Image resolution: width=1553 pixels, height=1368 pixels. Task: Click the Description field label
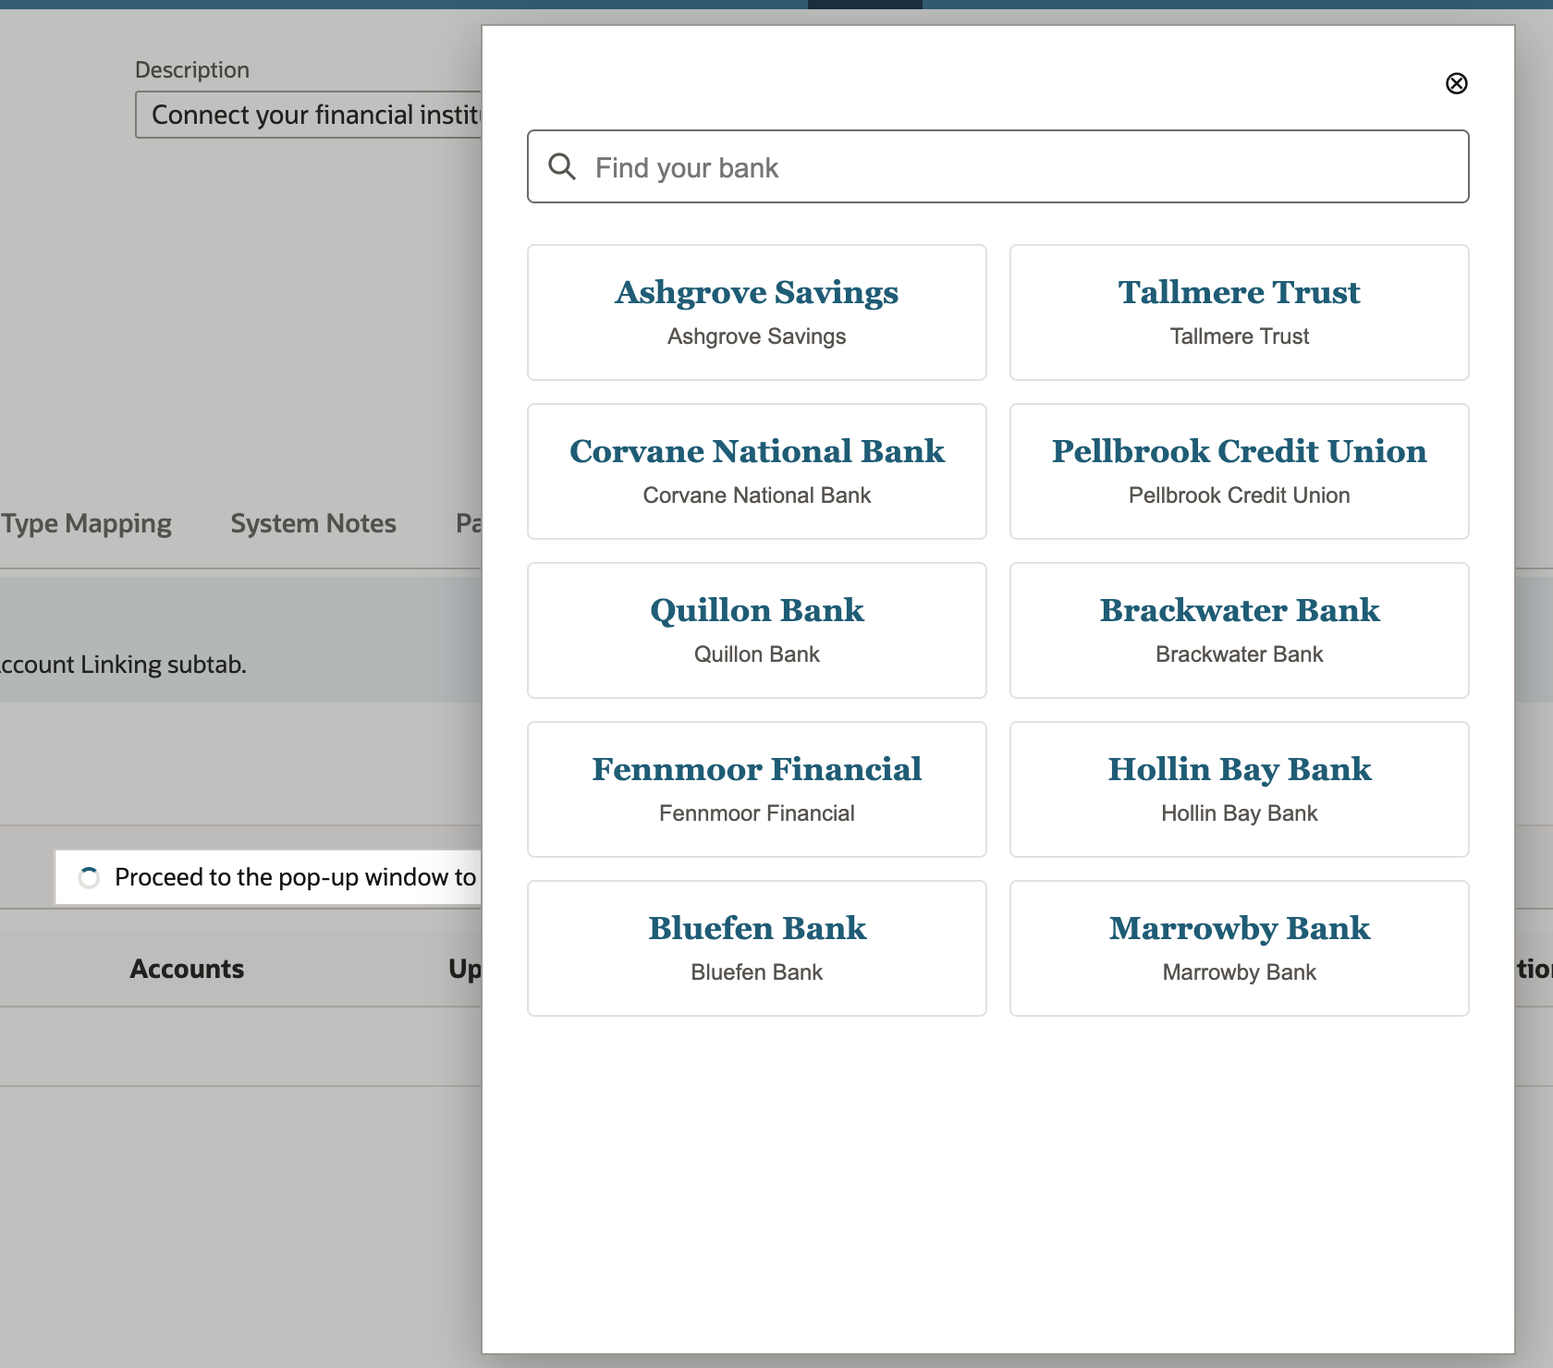tap(192, 70)
